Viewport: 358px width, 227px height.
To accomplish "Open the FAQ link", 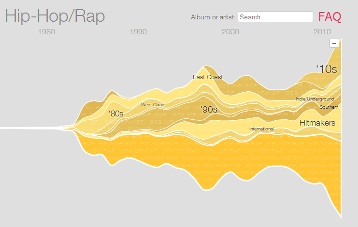I will point(329,17).
